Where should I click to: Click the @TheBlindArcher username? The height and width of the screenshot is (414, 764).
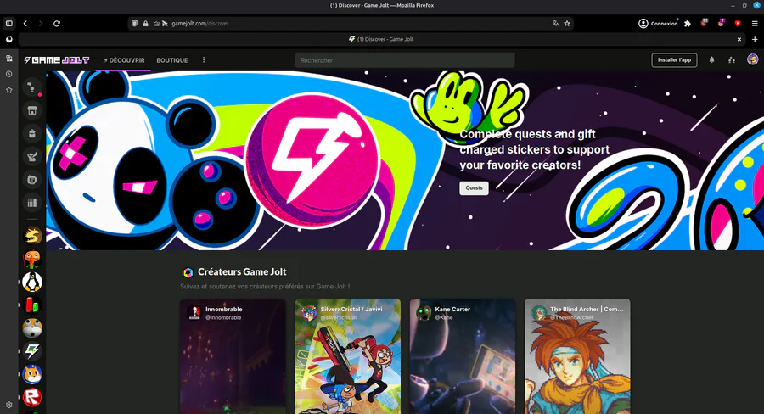pyautogui.click(x=571, y=317)
